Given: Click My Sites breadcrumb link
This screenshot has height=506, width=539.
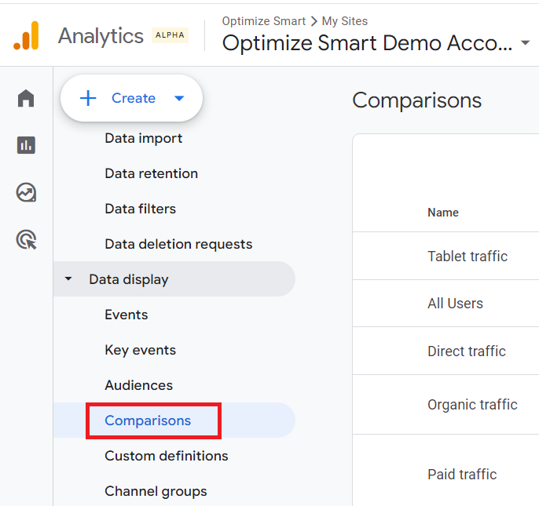Looking at the screenshot, I should pos(345,21).
